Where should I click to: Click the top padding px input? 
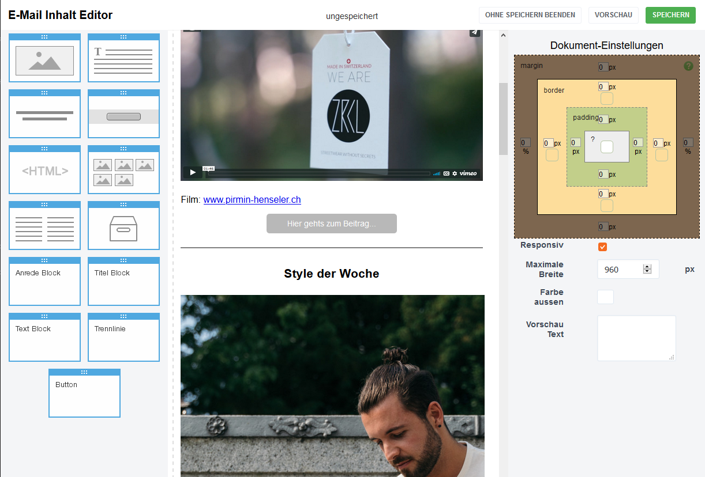(x=603, y=119)
